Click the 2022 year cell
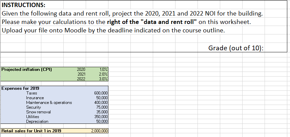This screenshot has height=137, width=290. click(81, 79)
